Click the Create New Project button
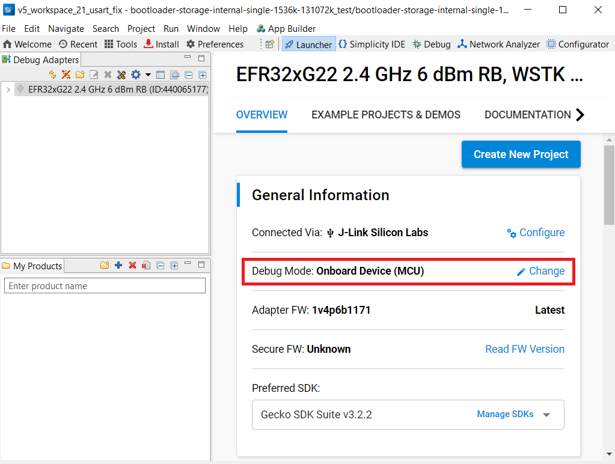 pos(521,154)
